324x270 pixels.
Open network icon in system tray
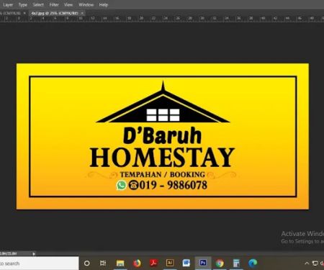point(315,264)
